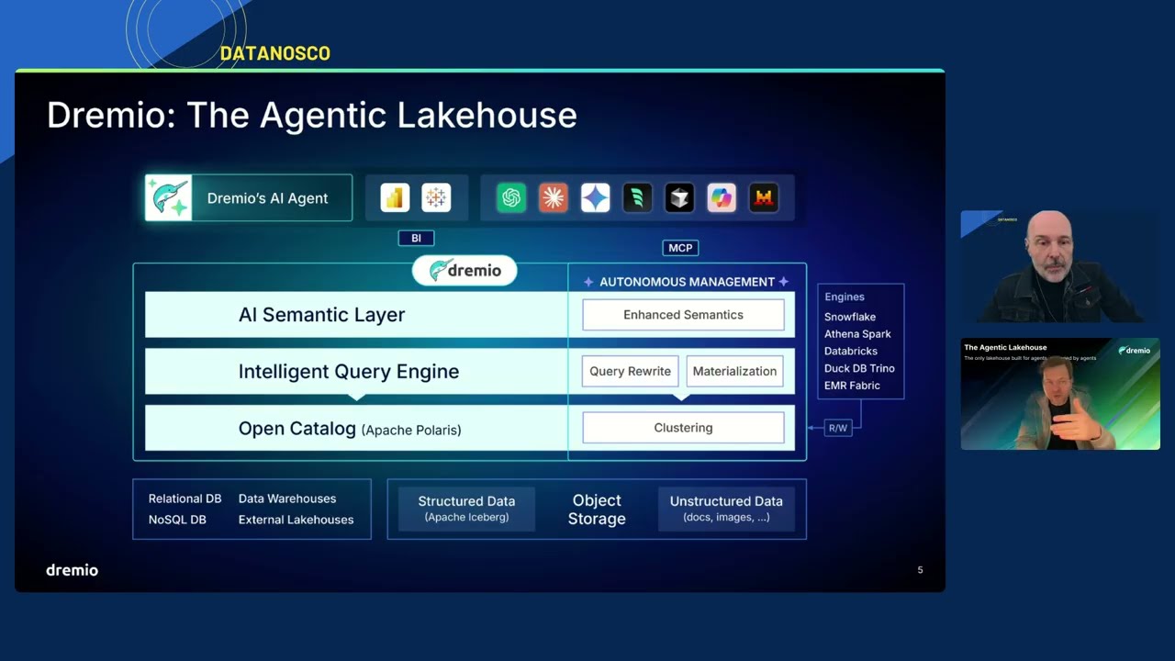1175x661 pixels.
Task: Click the Mistral orange M icon
Action: (764, 197)
